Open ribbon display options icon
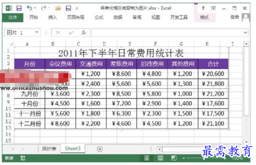The width and height of the screenshot is (256, 165). [x=213, y=8]
